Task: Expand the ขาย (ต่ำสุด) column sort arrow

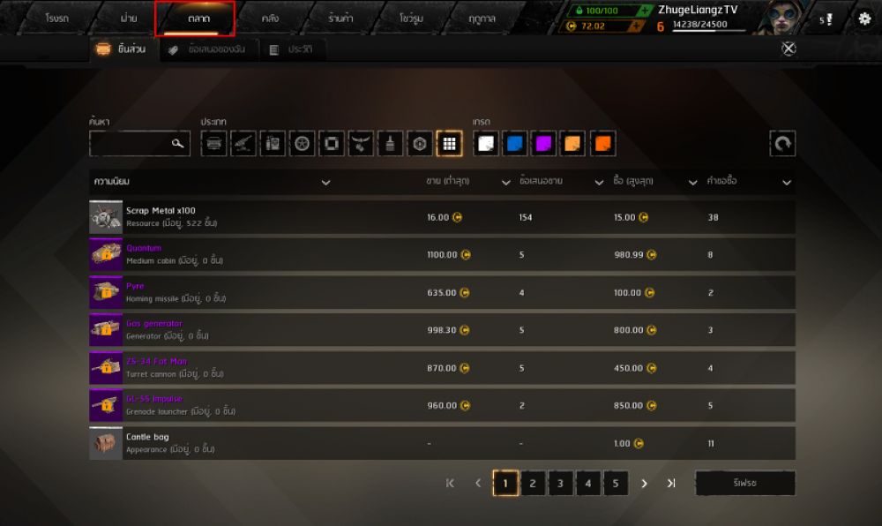Action: [505, 183]
